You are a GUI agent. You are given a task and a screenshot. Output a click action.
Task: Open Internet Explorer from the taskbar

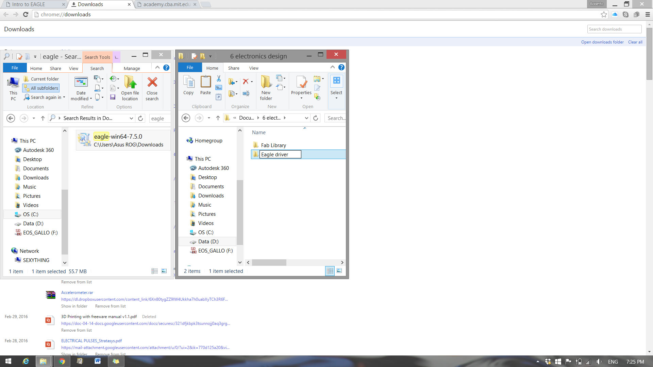26,361
